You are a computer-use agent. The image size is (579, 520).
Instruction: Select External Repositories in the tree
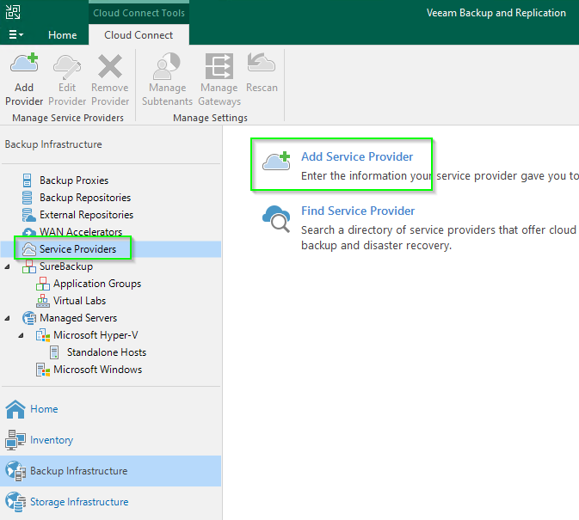(x=86, y=215)
